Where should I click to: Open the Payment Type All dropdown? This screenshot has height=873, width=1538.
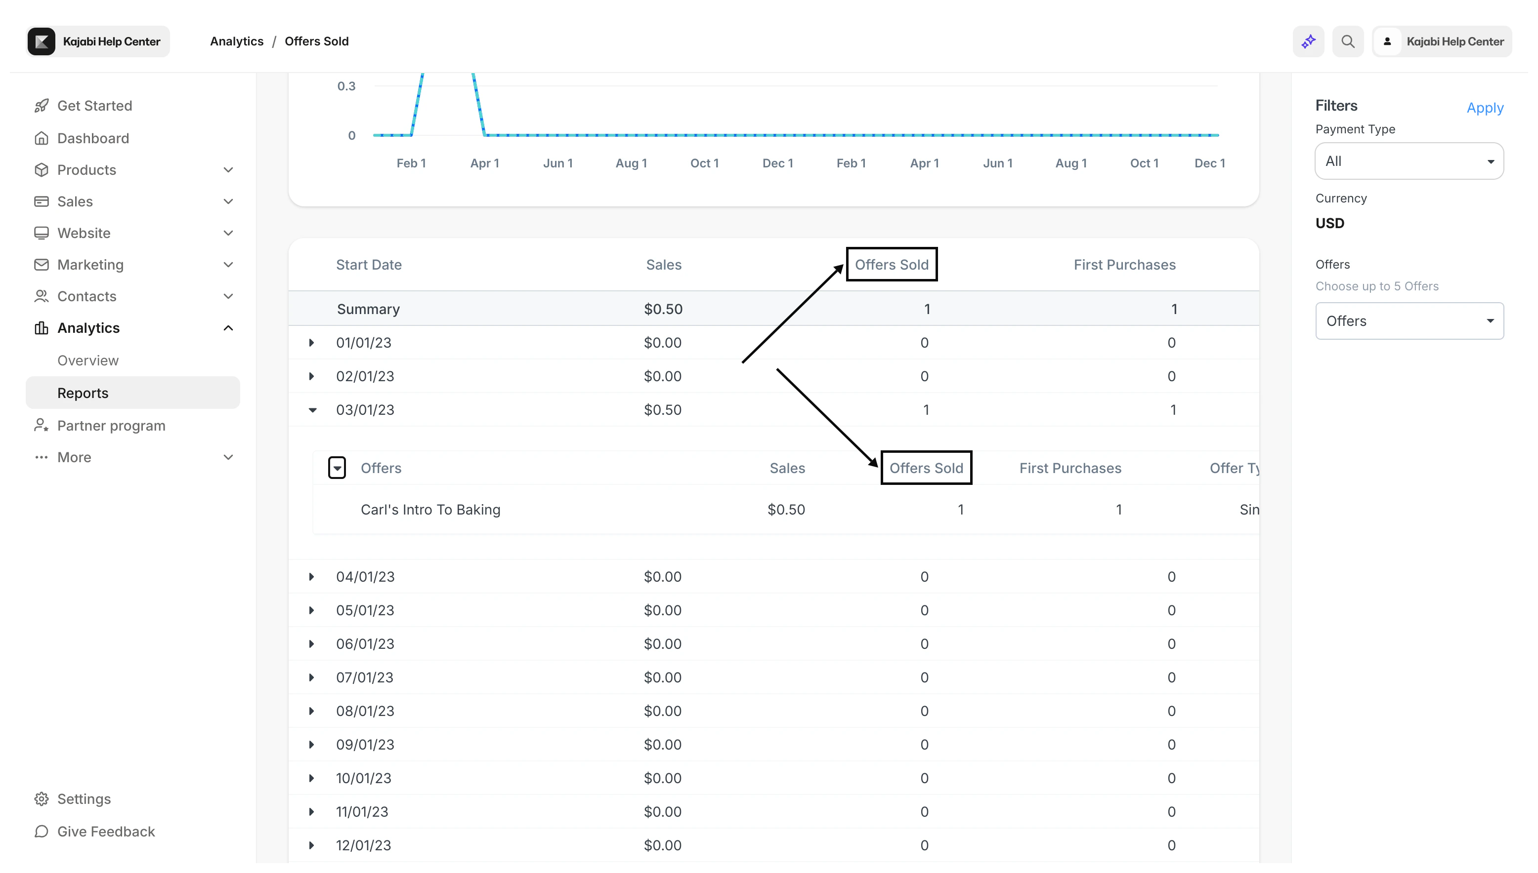[x=1409, y=161]
